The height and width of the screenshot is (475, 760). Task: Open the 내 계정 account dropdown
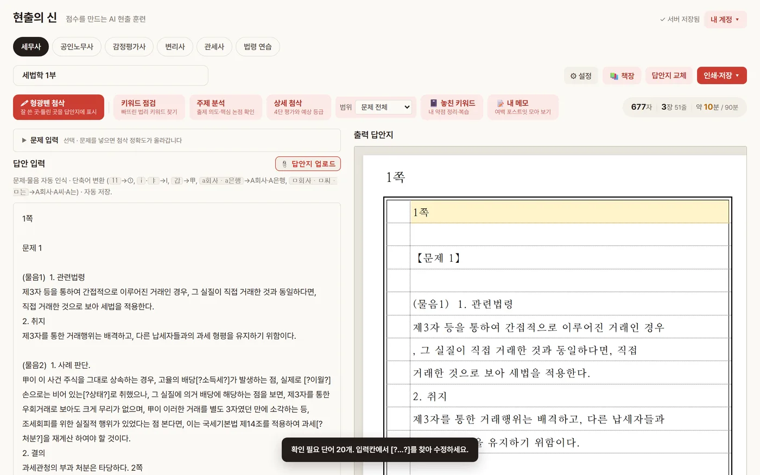tap(725, 20)
